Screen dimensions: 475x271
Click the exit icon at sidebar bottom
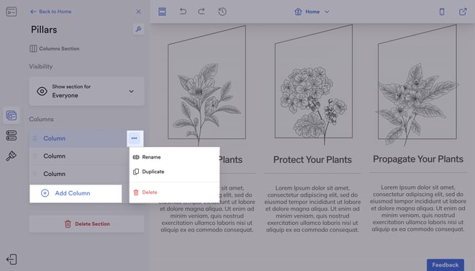point(12,259)
